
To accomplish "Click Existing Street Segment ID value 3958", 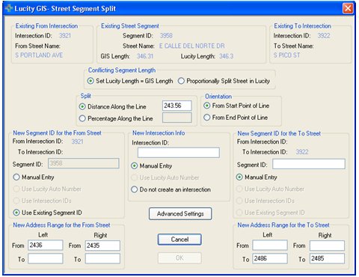I will tap(166, 36).
